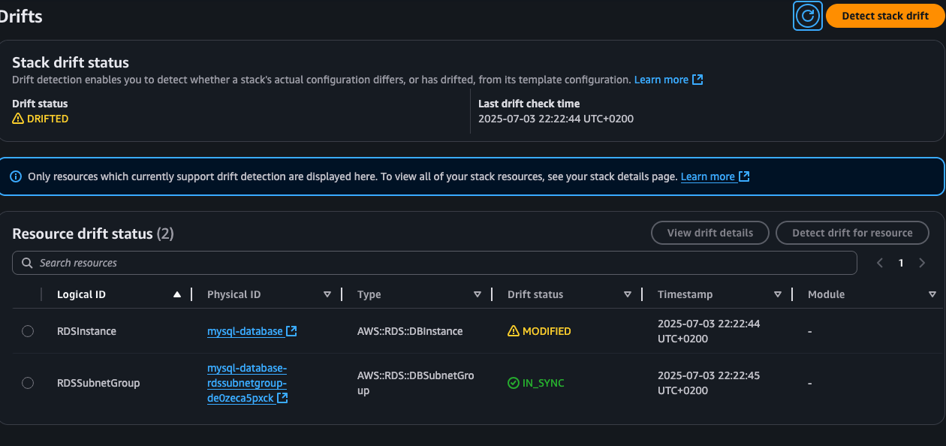The image size is (946, 446).
Task: Go to next page with right chevron
Action: coord(922,263)
